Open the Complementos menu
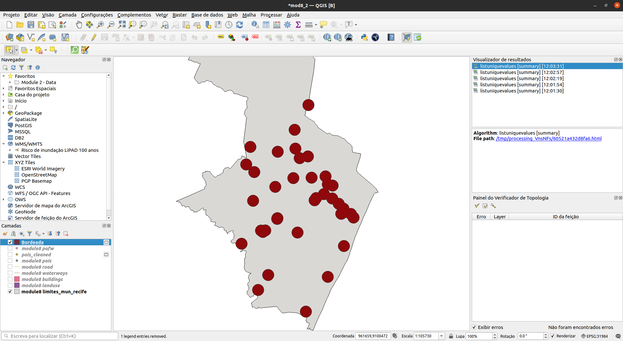623x341 pixels. click(x=134, y=15)
